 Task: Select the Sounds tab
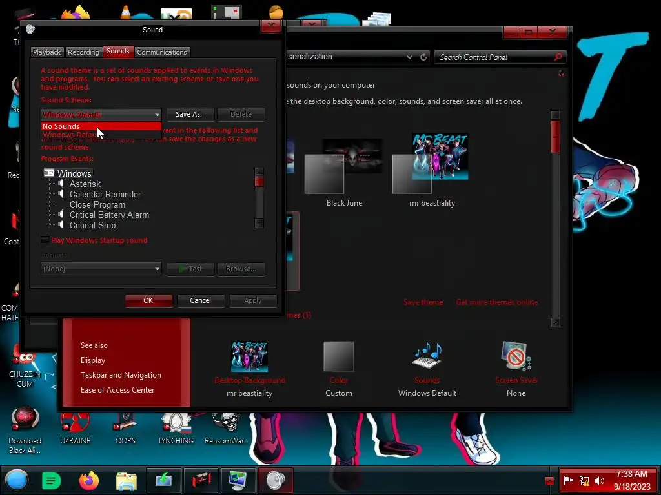(x=118, y=52)
